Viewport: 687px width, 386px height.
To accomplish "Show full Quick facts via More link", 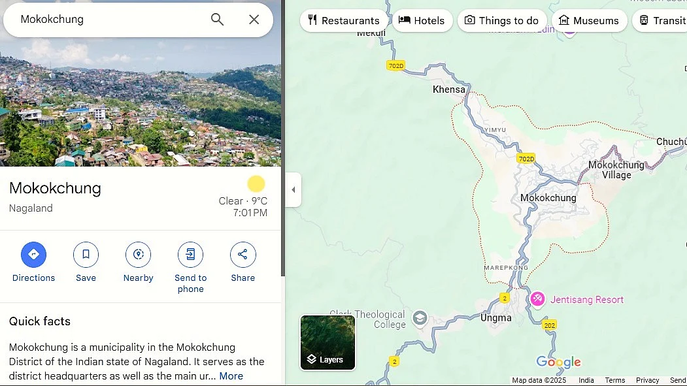I will pyautogui.click(x=231, y=376).
